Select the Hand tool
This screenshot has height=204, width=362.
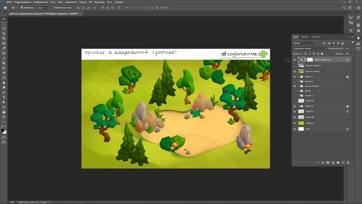coord(4,112)
